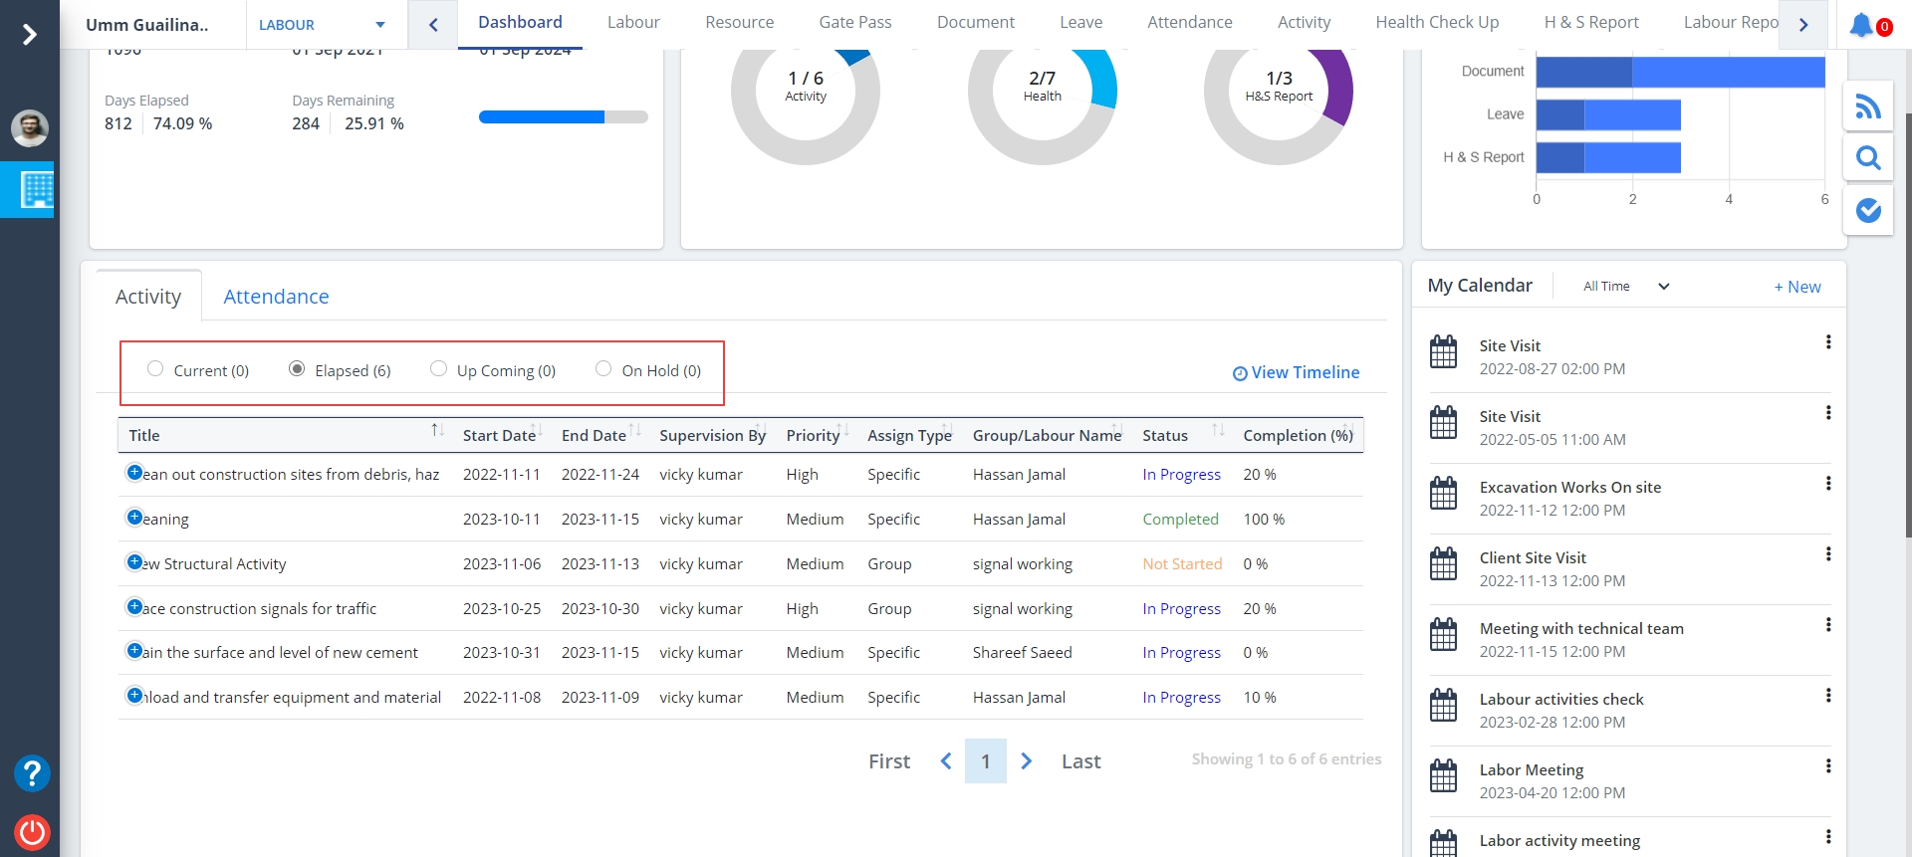Image resolution: width=1912 pixels, height=857 pixels.
Task: Click + New in My Calendar
Action: tap(1796, 287)
